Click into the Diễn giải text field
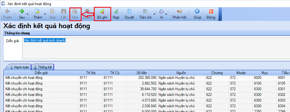Viewport: 290px width, 112px height. point(156,48)
